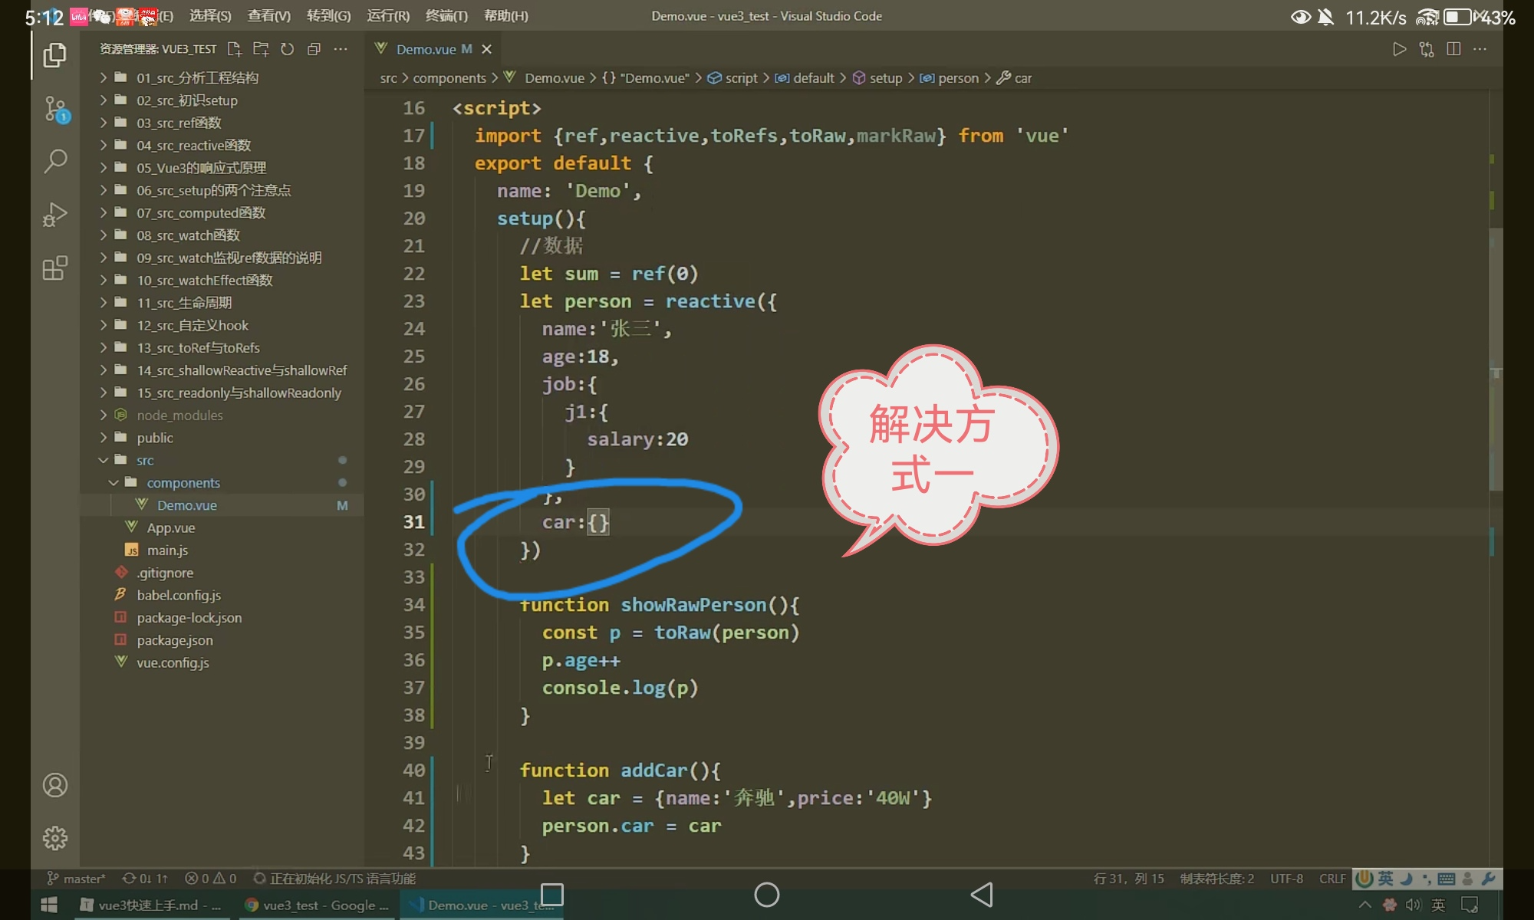Open the Manage gear icon
The width and height of the screenshot is (1534, 920).
click(55, 838)
